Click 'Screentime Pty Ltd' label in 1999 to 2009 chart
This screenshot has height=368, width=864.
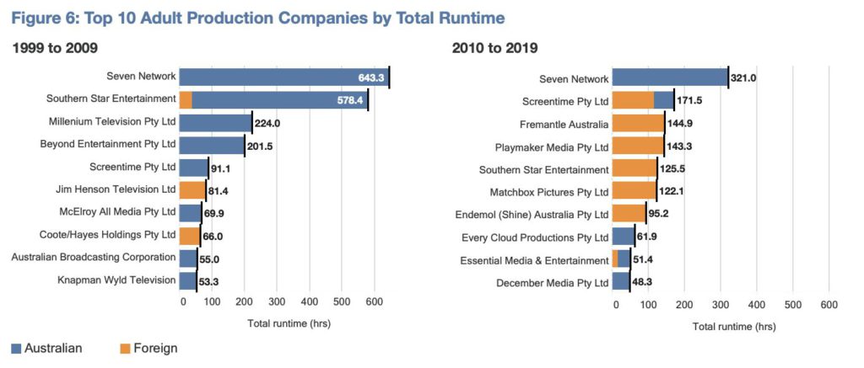(x=132, y=167)
